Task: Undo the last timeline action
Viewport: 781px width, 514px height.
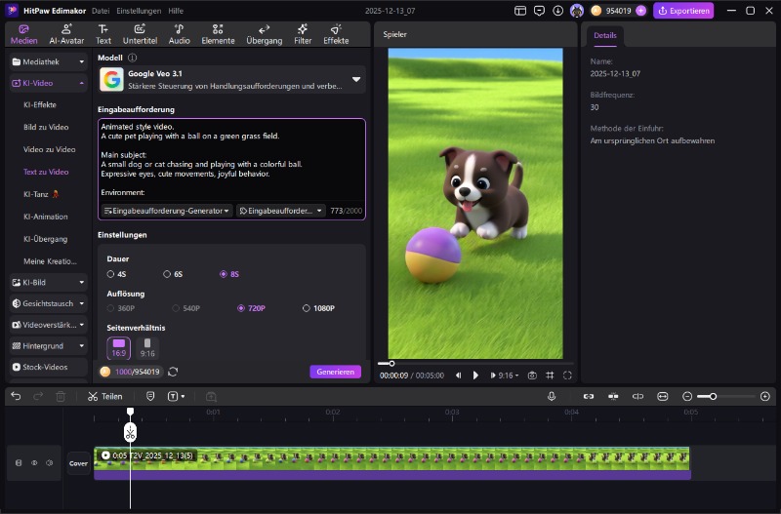Action: pyautogui.click(x=16, y=397)
